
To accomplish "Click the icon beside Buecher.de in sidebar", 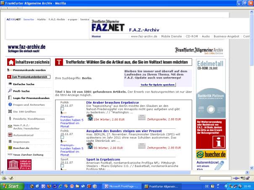I will (x=10, y=148).
